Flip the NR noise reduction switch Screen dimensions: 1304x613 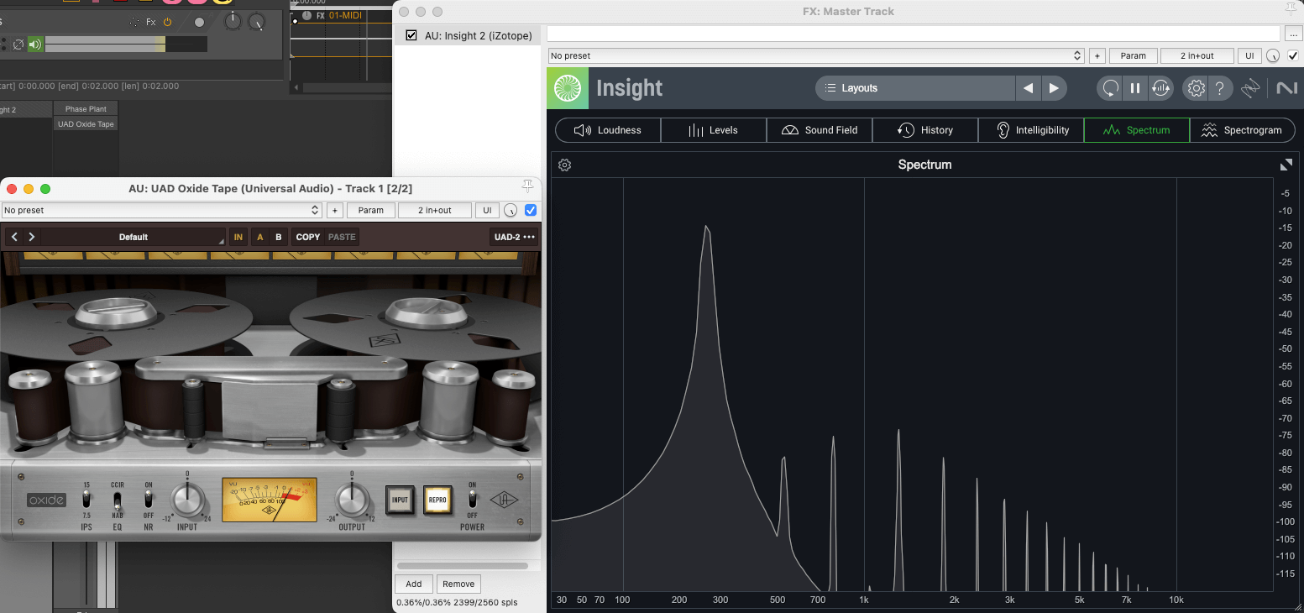(149, 499)
